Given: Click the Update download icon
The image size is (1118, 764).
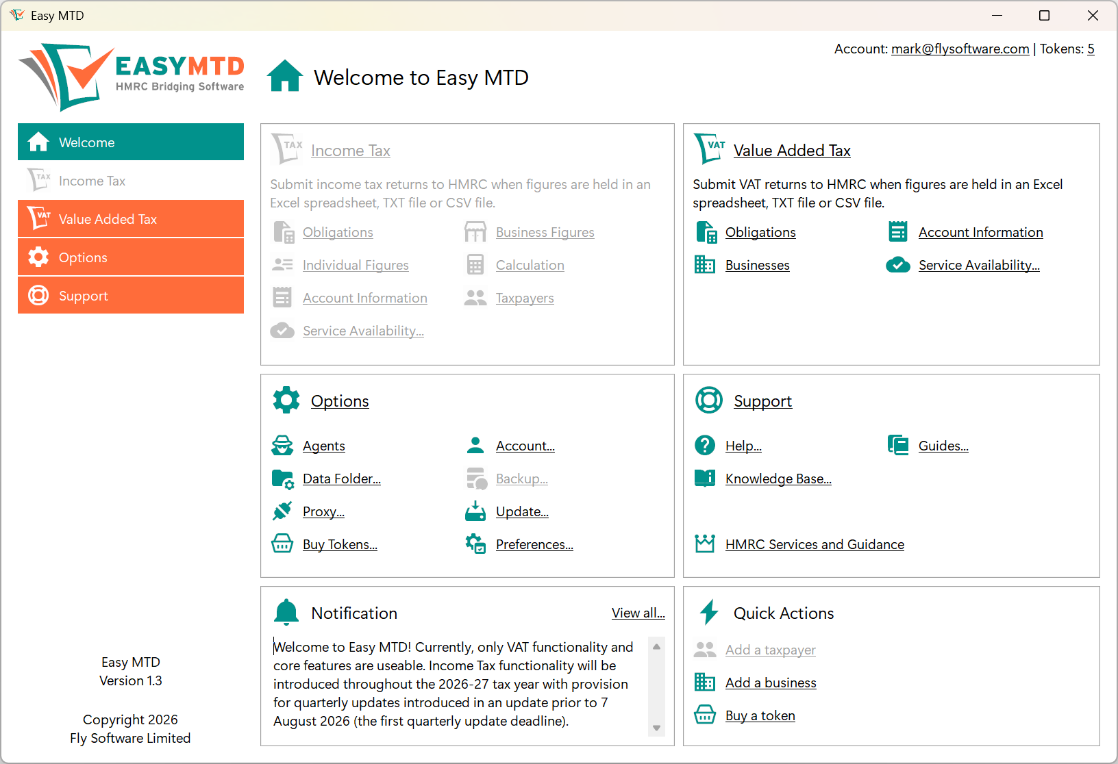Looking at the screenshot, I should coord(475,511).
